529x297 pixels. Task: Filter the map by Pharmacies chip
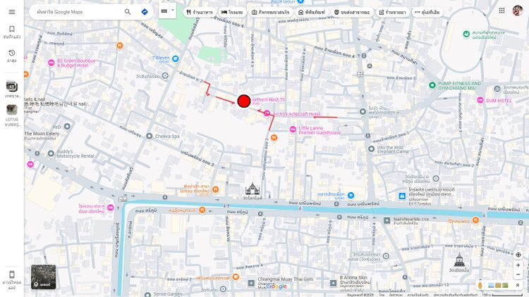[392, 13]
